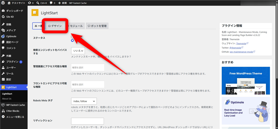
Task: Click the 検索エンジンボットをバイパスする label
Action: pyautogui.click(x=50, y=52)
